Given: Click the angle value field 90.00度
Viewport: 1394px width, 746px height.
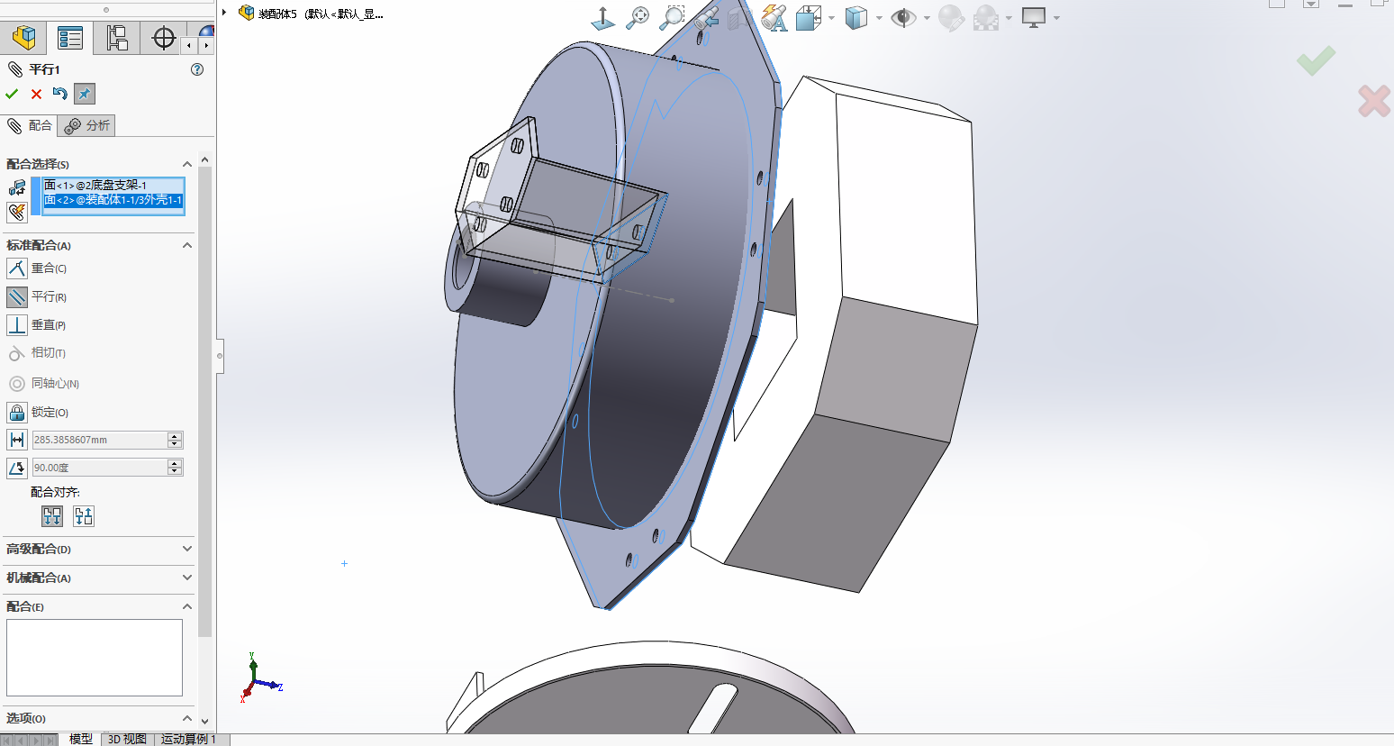Looking at the screenshot, I should click(x=100, y=468).
